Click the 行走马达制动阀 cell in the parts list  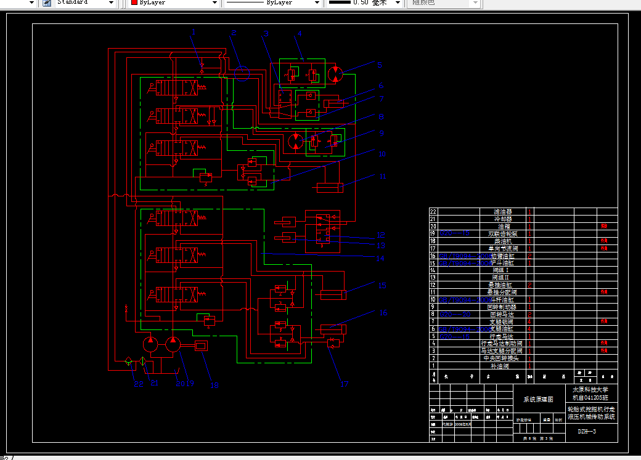click(502, 344)
